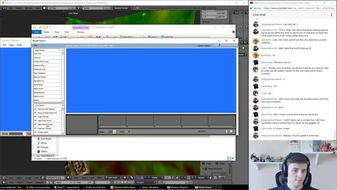The height and width of the screenshot is (190, 337).
Task: Open File menu in Wumba's Wigwam window
Action: click(4, 45)
